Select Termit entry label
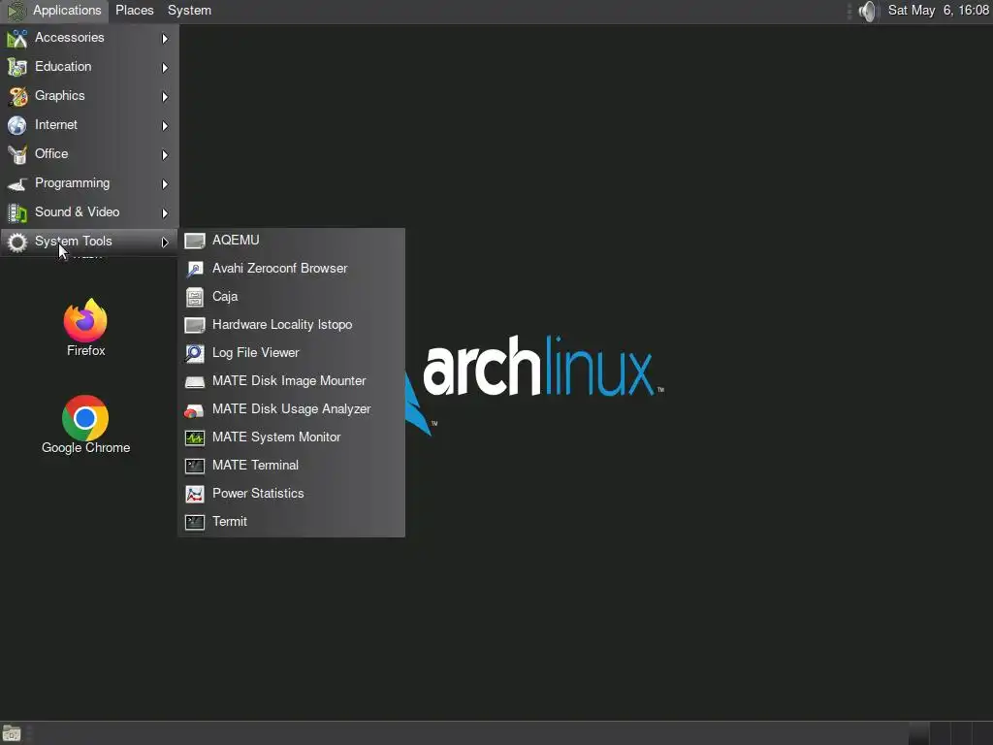993x745 pixels. [x=229, y=521]
